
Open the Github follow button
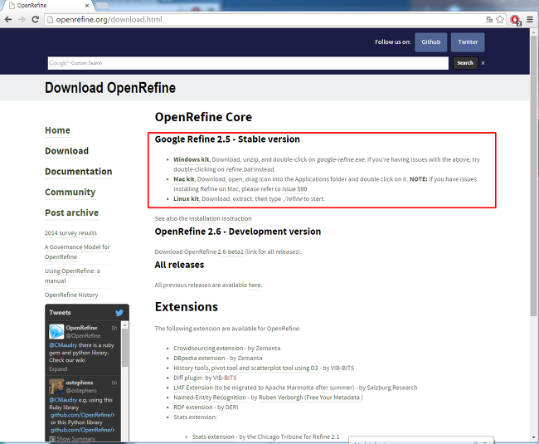click(x=430, y=42)
